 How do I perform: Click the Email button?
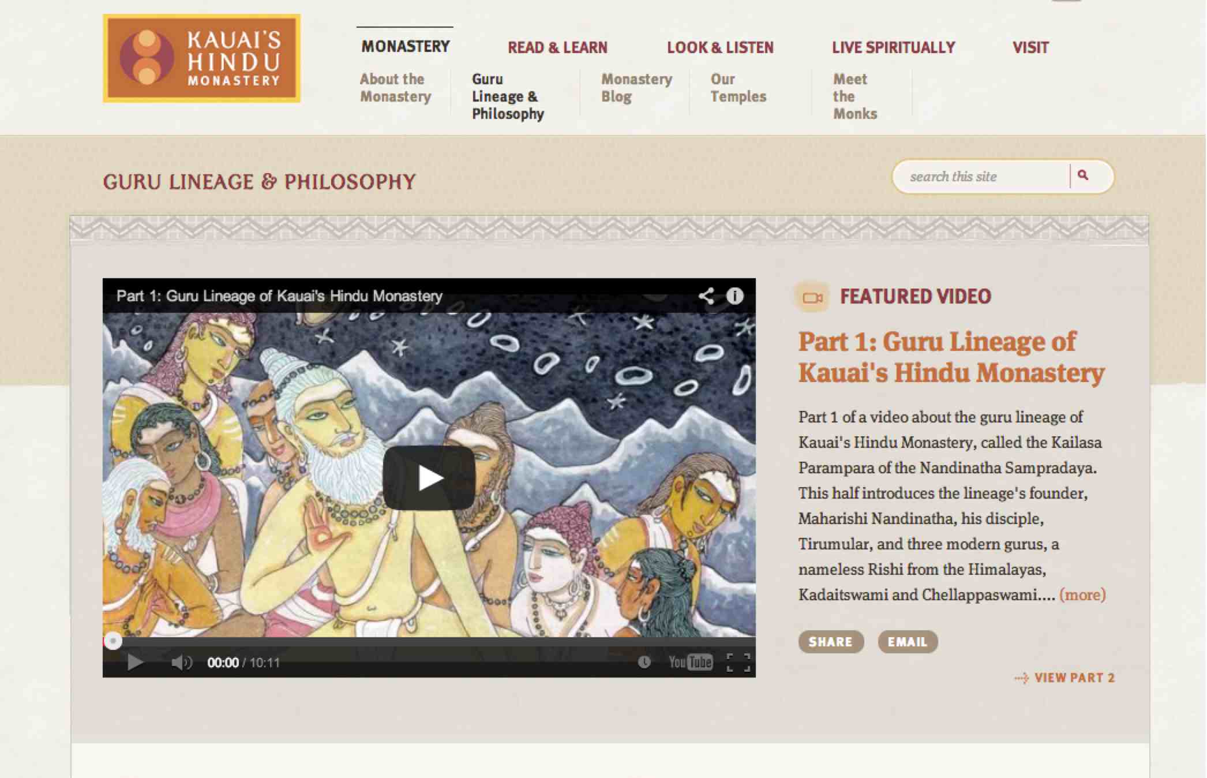pos(908,642)
